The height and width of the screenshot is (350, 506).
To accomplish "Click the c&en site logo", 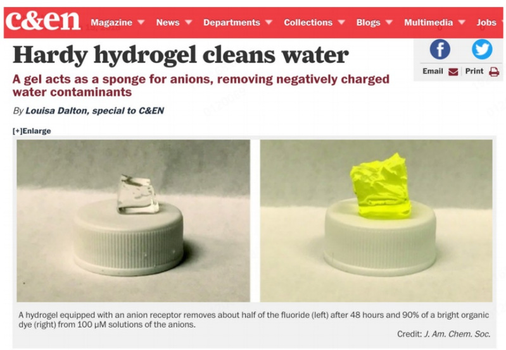I will click(42, 20).
